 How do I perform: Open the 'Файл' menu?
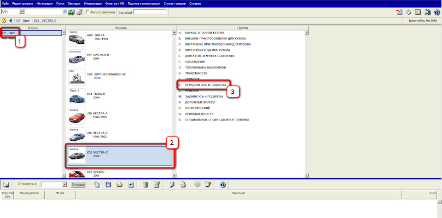pyautogui.click(x=5, y=4)
